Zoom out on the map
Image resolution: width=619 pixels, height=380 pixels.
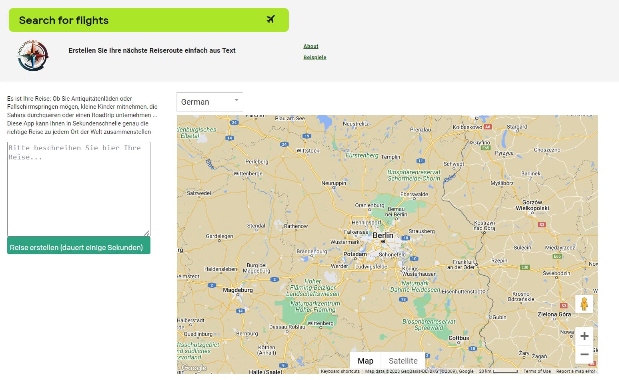click(x=584, y=354)
